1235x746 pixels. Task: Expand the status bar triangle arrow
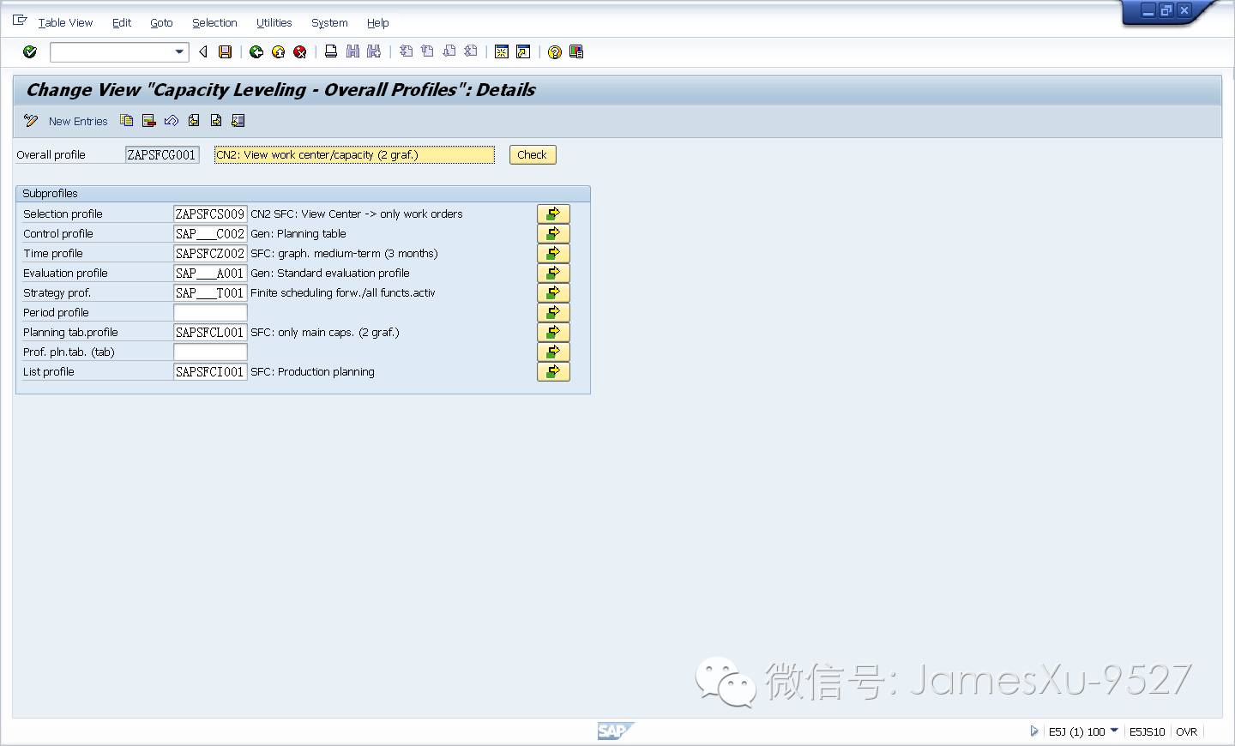(x=1033, y=731)
